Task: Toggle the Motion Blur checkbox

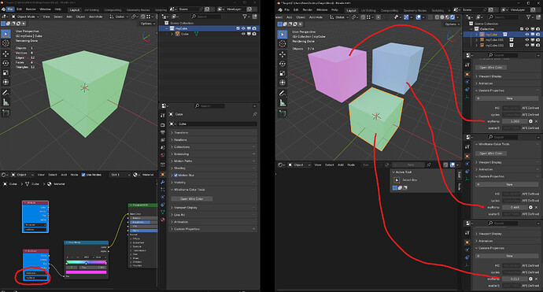Action: [x=175, y=176]
